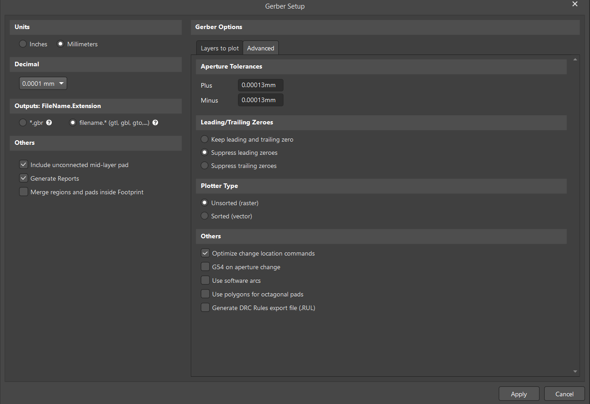Click scrollbar down arrow in Advanced panel
590x404 pixels.
[x=575, y=371]
